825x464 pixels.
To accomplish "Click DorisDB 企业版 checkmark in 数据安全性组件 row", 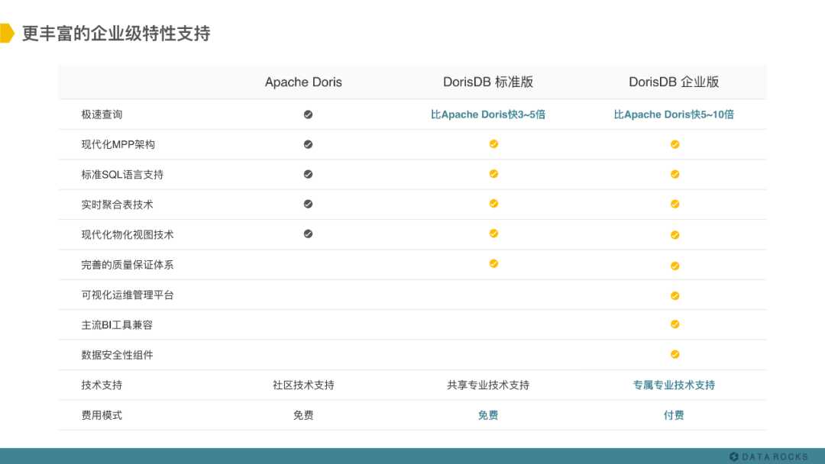I will click(675, 355).
